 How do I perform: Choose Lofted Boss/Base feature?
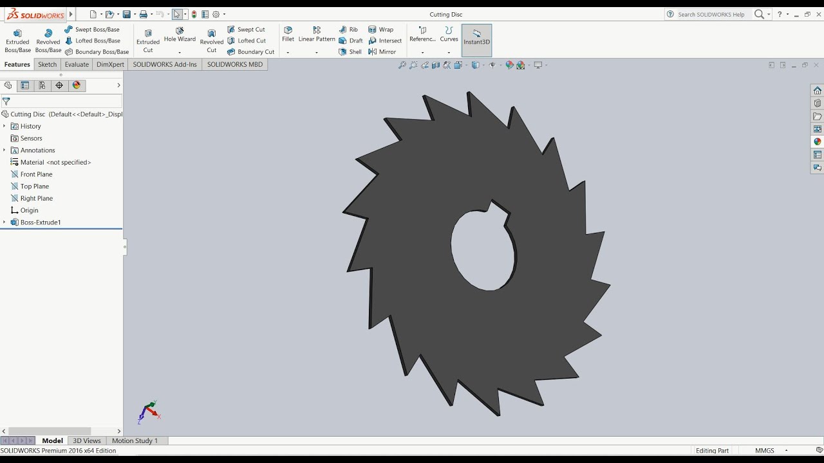coord(93,41)
